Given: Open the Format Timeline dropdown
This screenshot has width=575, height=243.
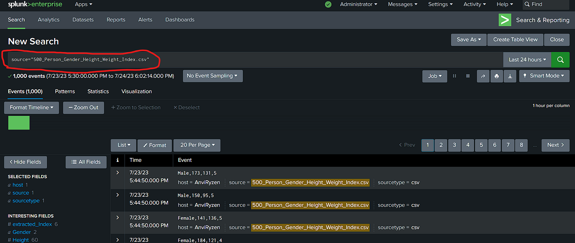Looking at the screenshot, I should [32, 108].
